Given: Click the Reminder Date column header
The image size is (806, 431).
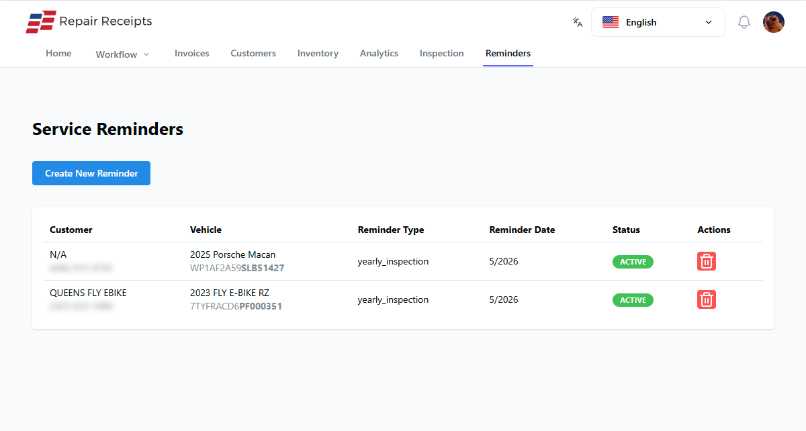Looking at the screenshot, I should point(522,230).
